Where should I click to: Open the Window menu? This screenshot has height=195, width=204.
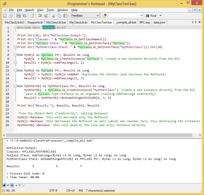coord(62,10)
